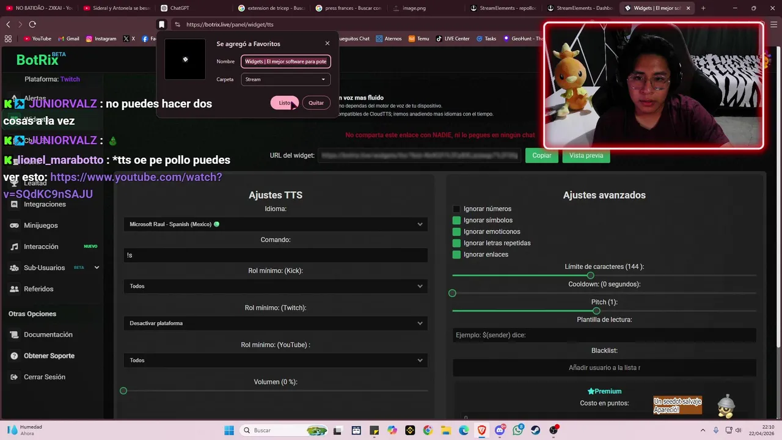Viewport: 782px width, 440px height.
Task: Open the Minijuegos gamepad menu item
Action: tap(40, 226)
